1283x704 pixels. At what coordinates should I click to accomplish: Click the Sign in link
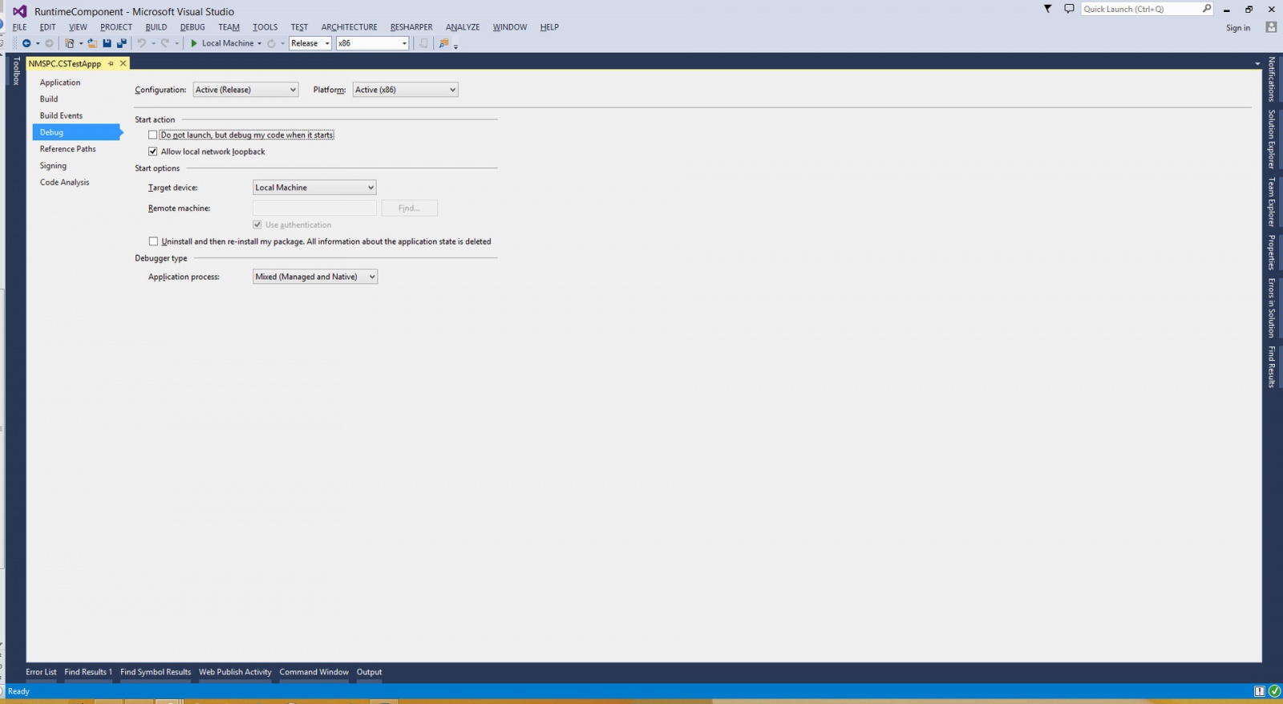tap(1238, 28)
